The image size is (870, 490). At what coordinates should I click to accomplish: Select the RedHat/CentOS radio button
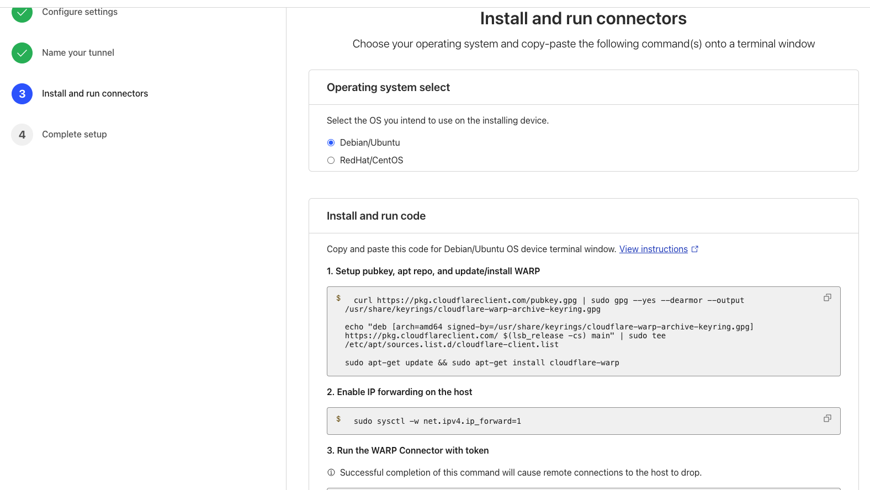tap(331, 161)
